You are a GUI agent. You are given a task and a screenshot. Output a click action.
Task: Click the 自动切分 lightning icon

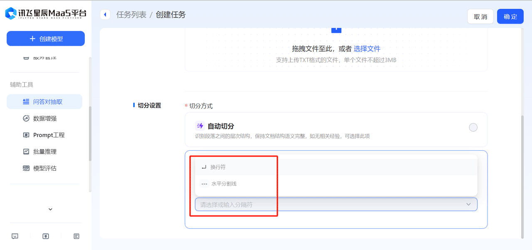point(200,126)
